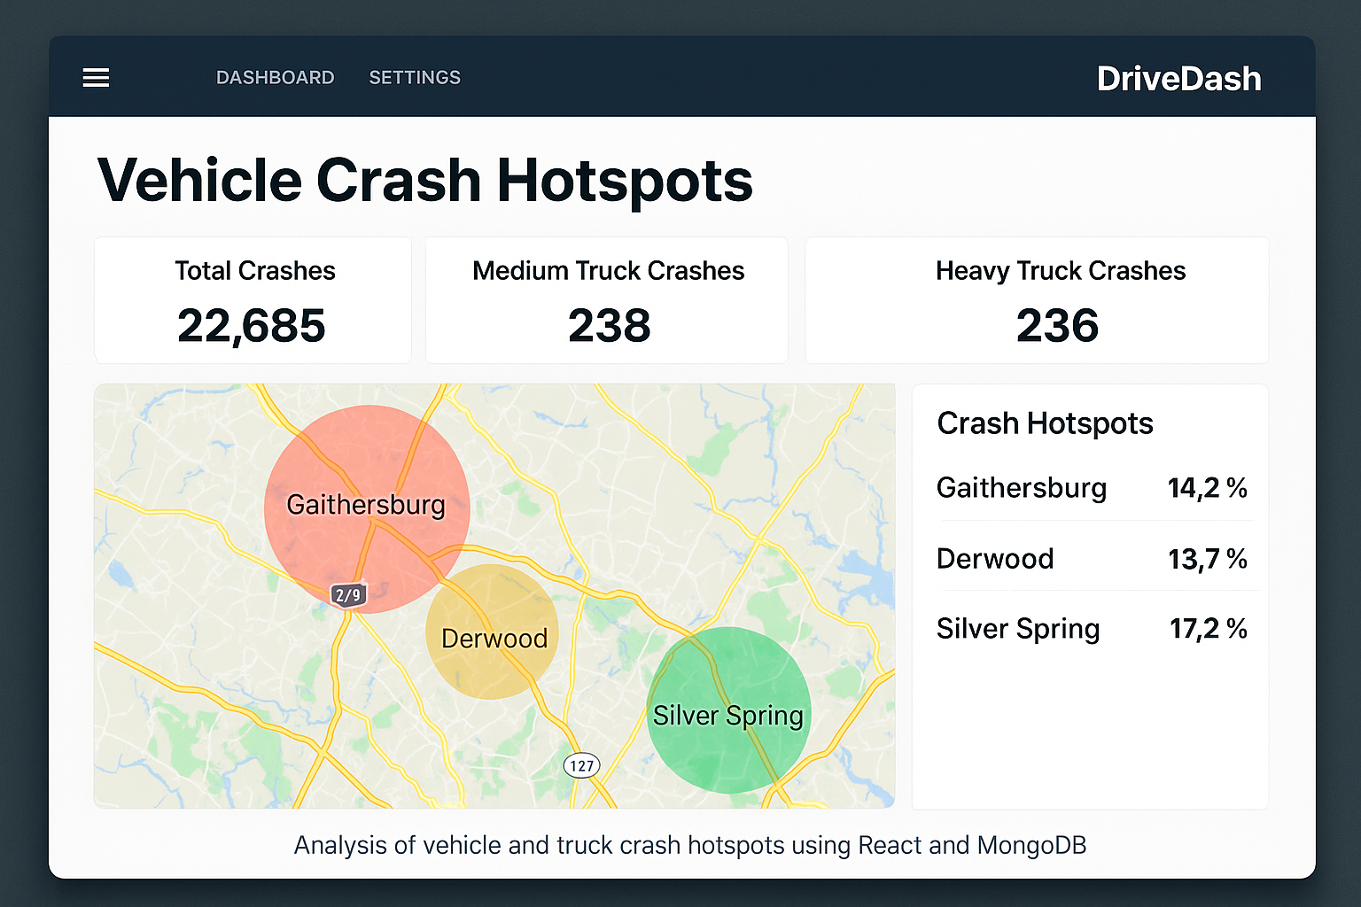Screen dimensions: 1361x907
Task: Click the 17,2 % value
Action: point(1209,629)
